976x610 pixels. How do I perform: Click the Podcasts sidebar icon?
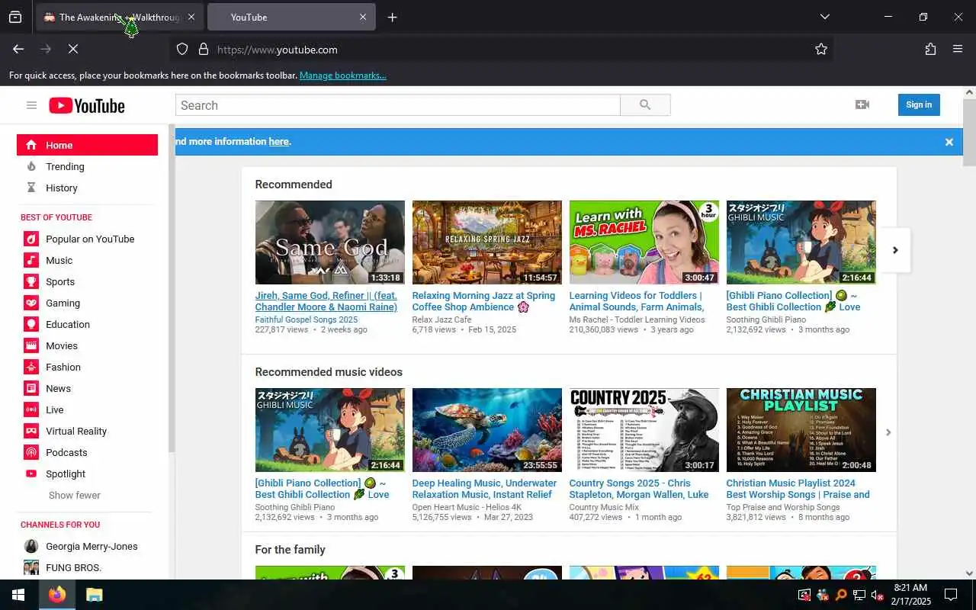pyautogui.click(x=31, y=452)
